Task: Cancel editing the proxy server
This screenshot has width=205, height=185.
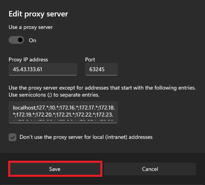Action: pyautogui.click(x=150, y=169)
